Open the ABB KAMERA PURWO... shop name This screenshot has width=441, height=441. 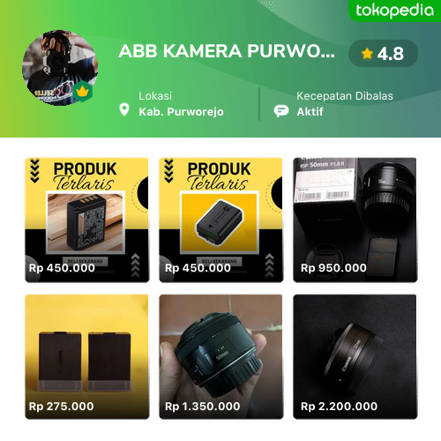point(227,51)
